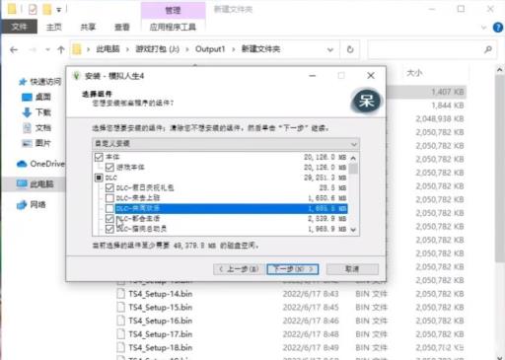Image resolution: width=505 pixels, height=360 pixels.
Task: Click the component list scroll-up arrow
Action: tap(353, 158)
